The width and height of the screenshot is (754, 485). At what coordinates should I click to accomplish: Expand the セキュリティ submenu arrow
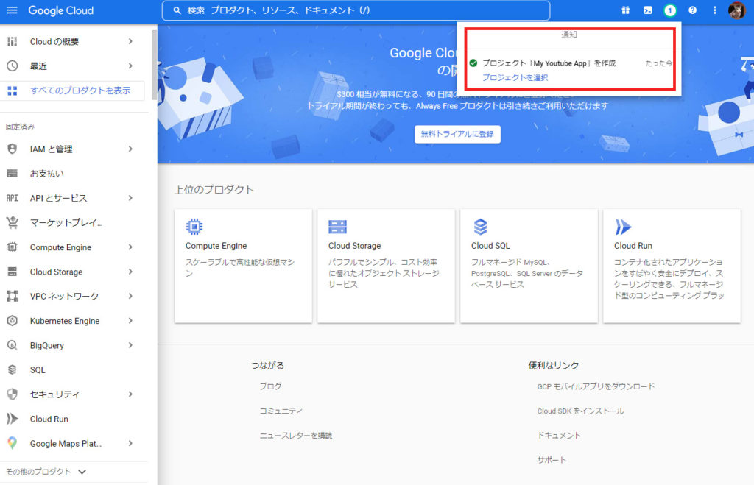(130, 394)
